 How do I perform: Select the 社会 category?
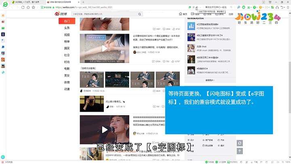[x=67, y=55]
